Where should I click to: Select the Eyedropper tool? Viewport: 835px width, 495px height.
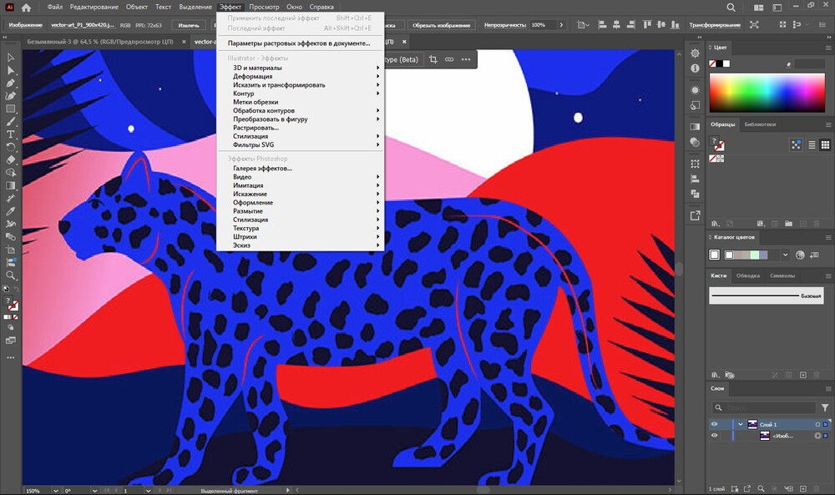pos(12,210)
